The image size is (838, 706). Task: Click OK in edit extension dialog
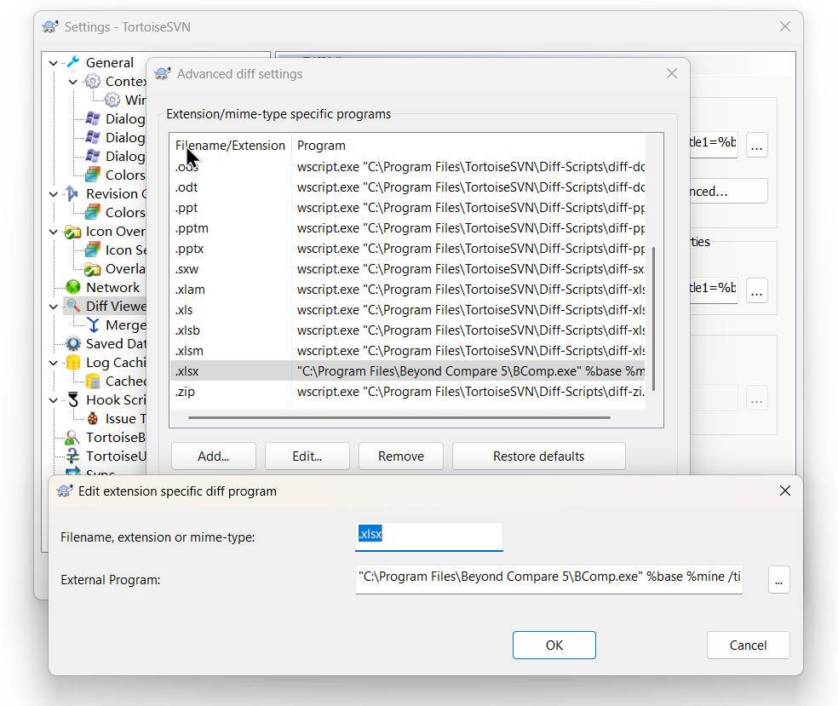(554, 645)
